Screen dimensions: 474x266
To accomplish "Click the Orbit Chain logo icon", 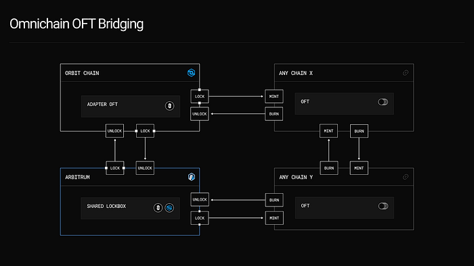I will (x=192, y=73).
